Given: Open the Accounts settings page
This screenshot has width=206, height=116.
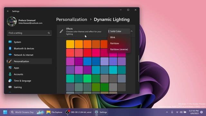Looking at the screenshot, I should tap(29, 74).
